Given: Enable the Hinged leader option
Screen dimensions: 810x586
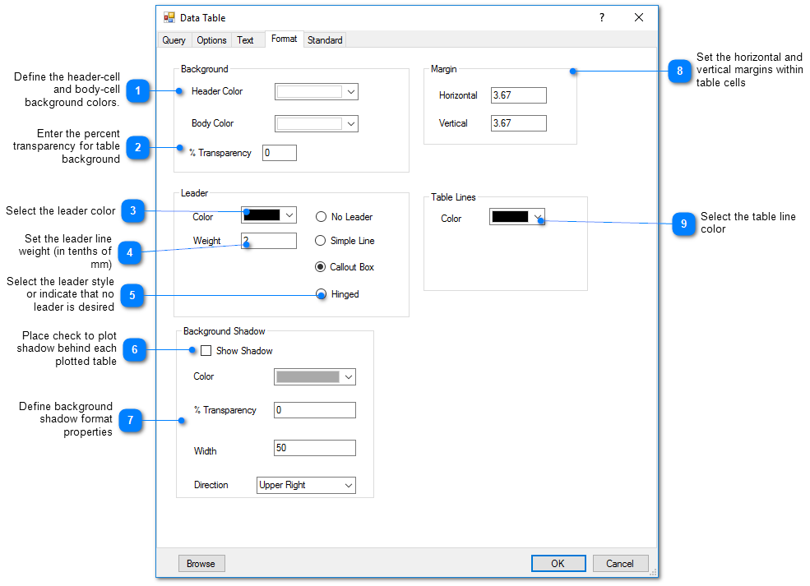Looking at the screenshot, I should pyautogui.click(x=321, y=294).
